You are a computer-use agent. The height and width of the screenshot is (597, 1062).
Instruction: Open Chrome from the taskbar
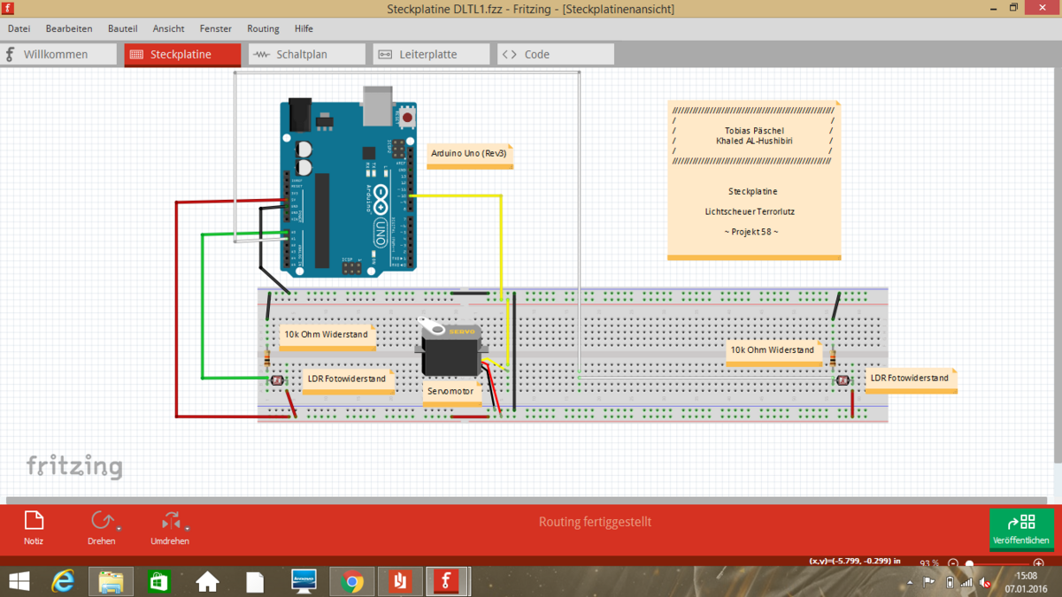pyautogui.click(x=351, y=581)
